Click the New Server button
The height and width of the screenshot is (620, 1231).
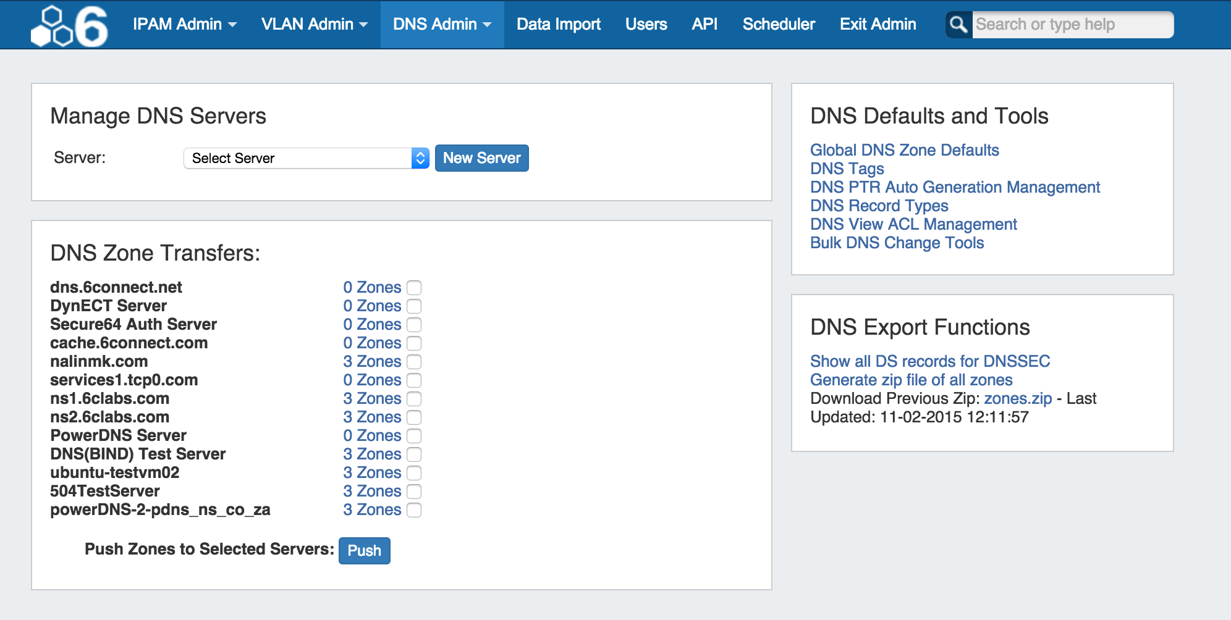pos(481,158)
